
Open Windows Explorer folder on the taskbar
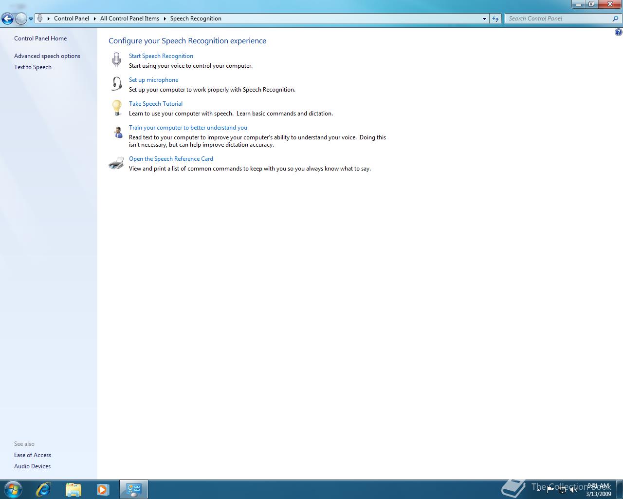[x=73, y=489]
